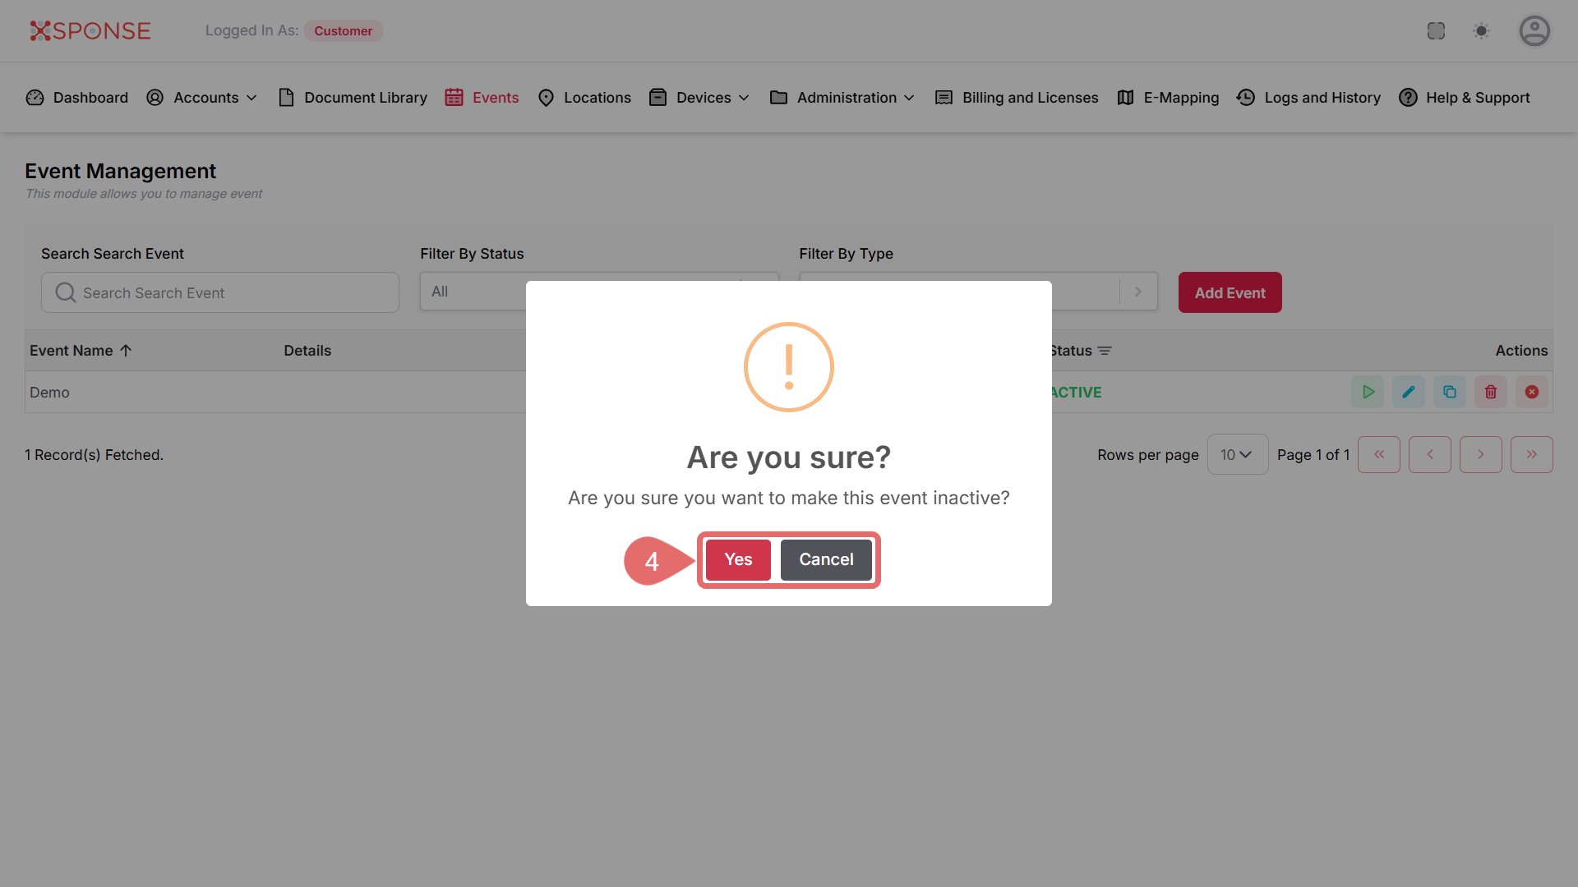Click the trash delete icon for Demo
Viewport: 1578px width, 887px height.
1491,392
